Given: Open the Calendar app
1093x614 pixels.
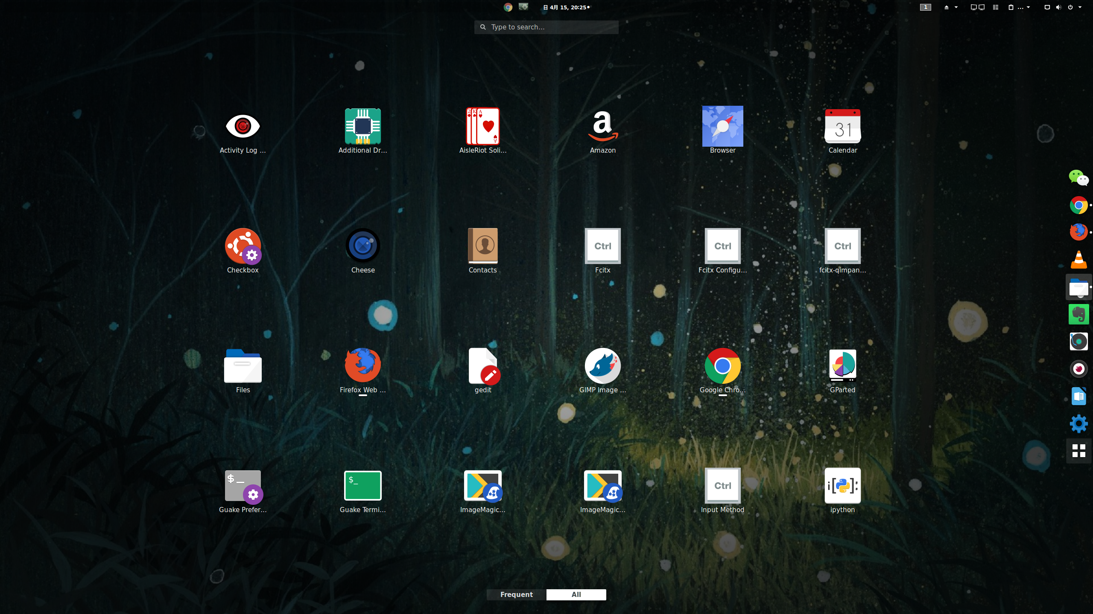Looking at the screenshot, I should click(x=842, y=131).
